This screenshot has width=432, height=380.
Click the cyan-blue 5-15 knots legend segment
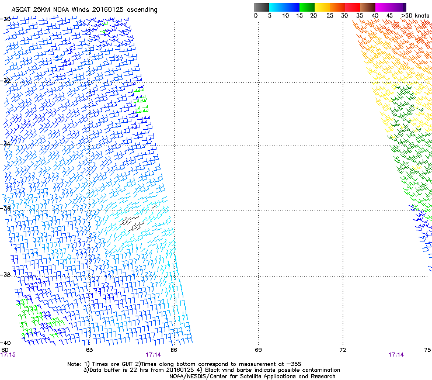point(284,7)
